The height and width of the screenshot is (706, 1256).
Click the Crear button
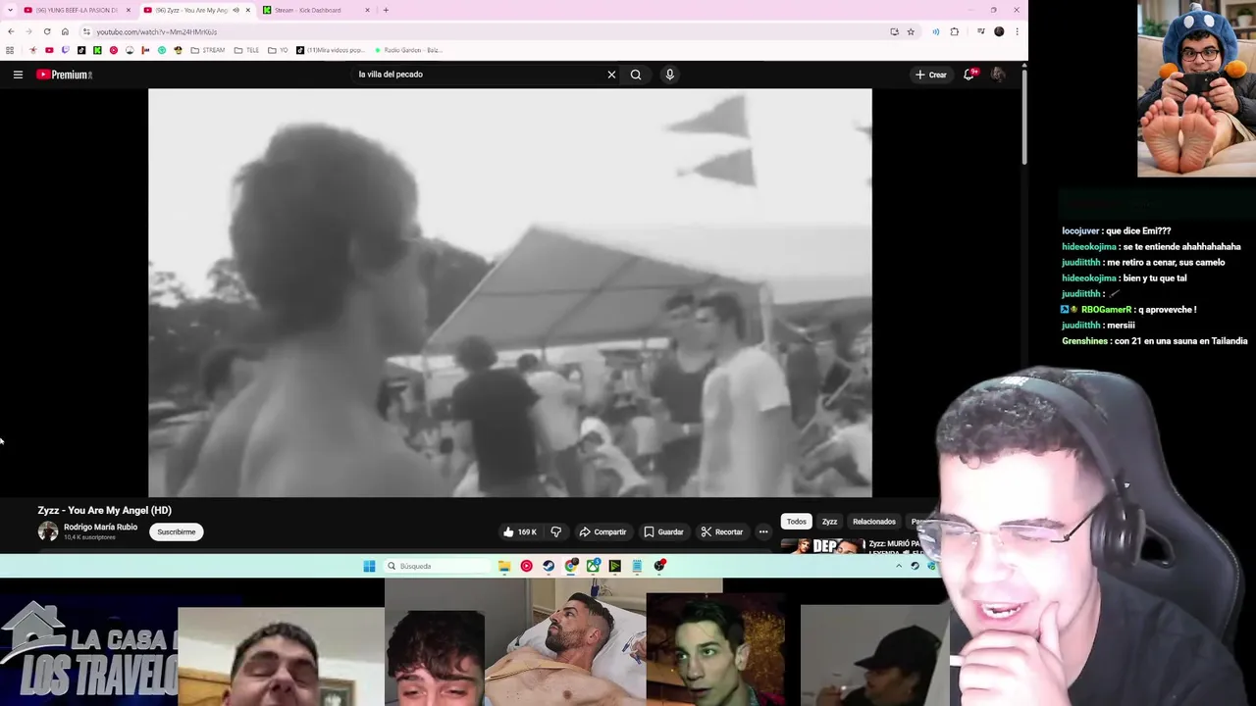[930, 75]
